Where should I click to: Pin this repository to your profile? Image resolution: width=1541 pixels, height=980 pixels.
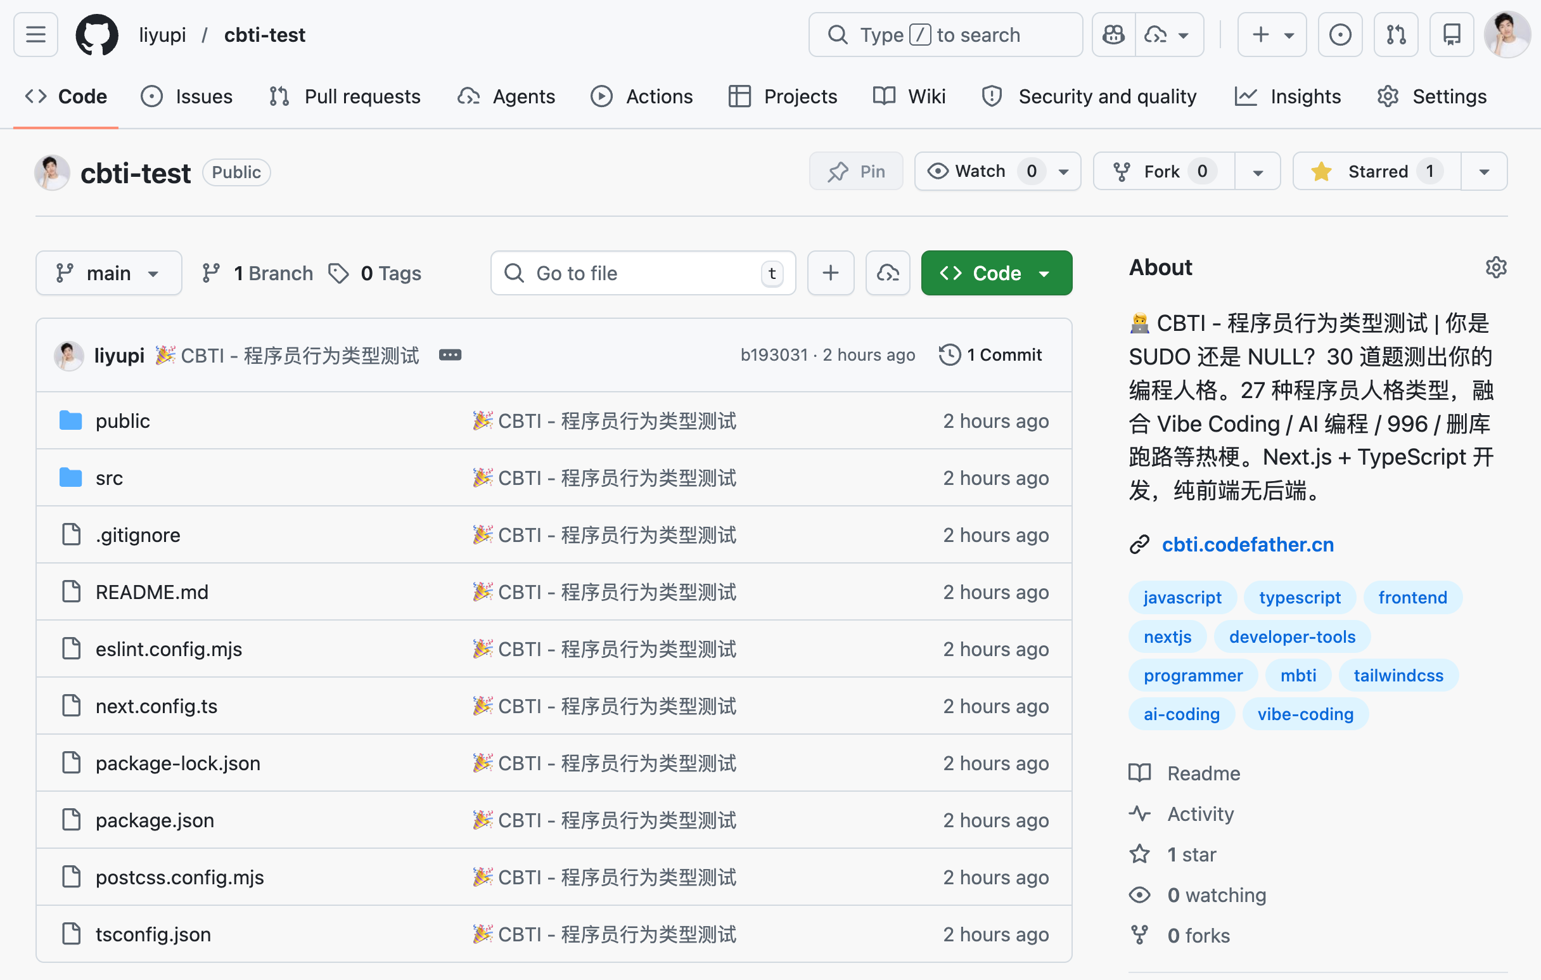855,172
